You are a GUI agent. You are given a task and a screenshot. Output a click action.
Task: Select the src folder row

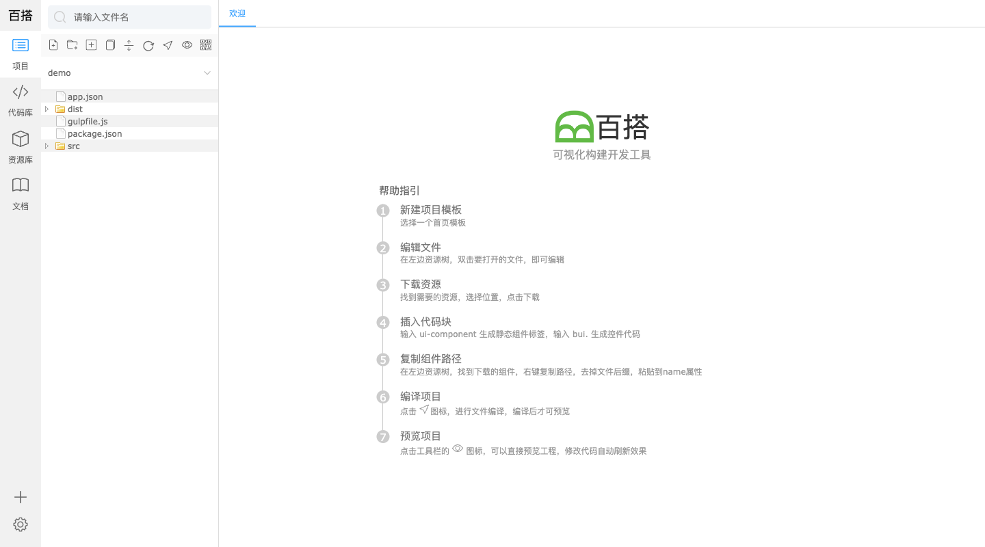click(x=129, y=146)
